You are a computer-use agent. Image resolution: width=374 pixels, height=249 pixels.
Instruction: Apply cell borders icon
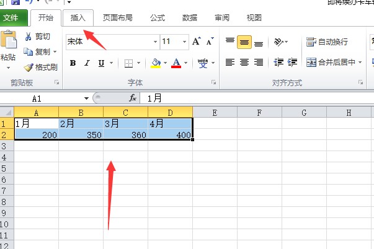tap(128, 63)
